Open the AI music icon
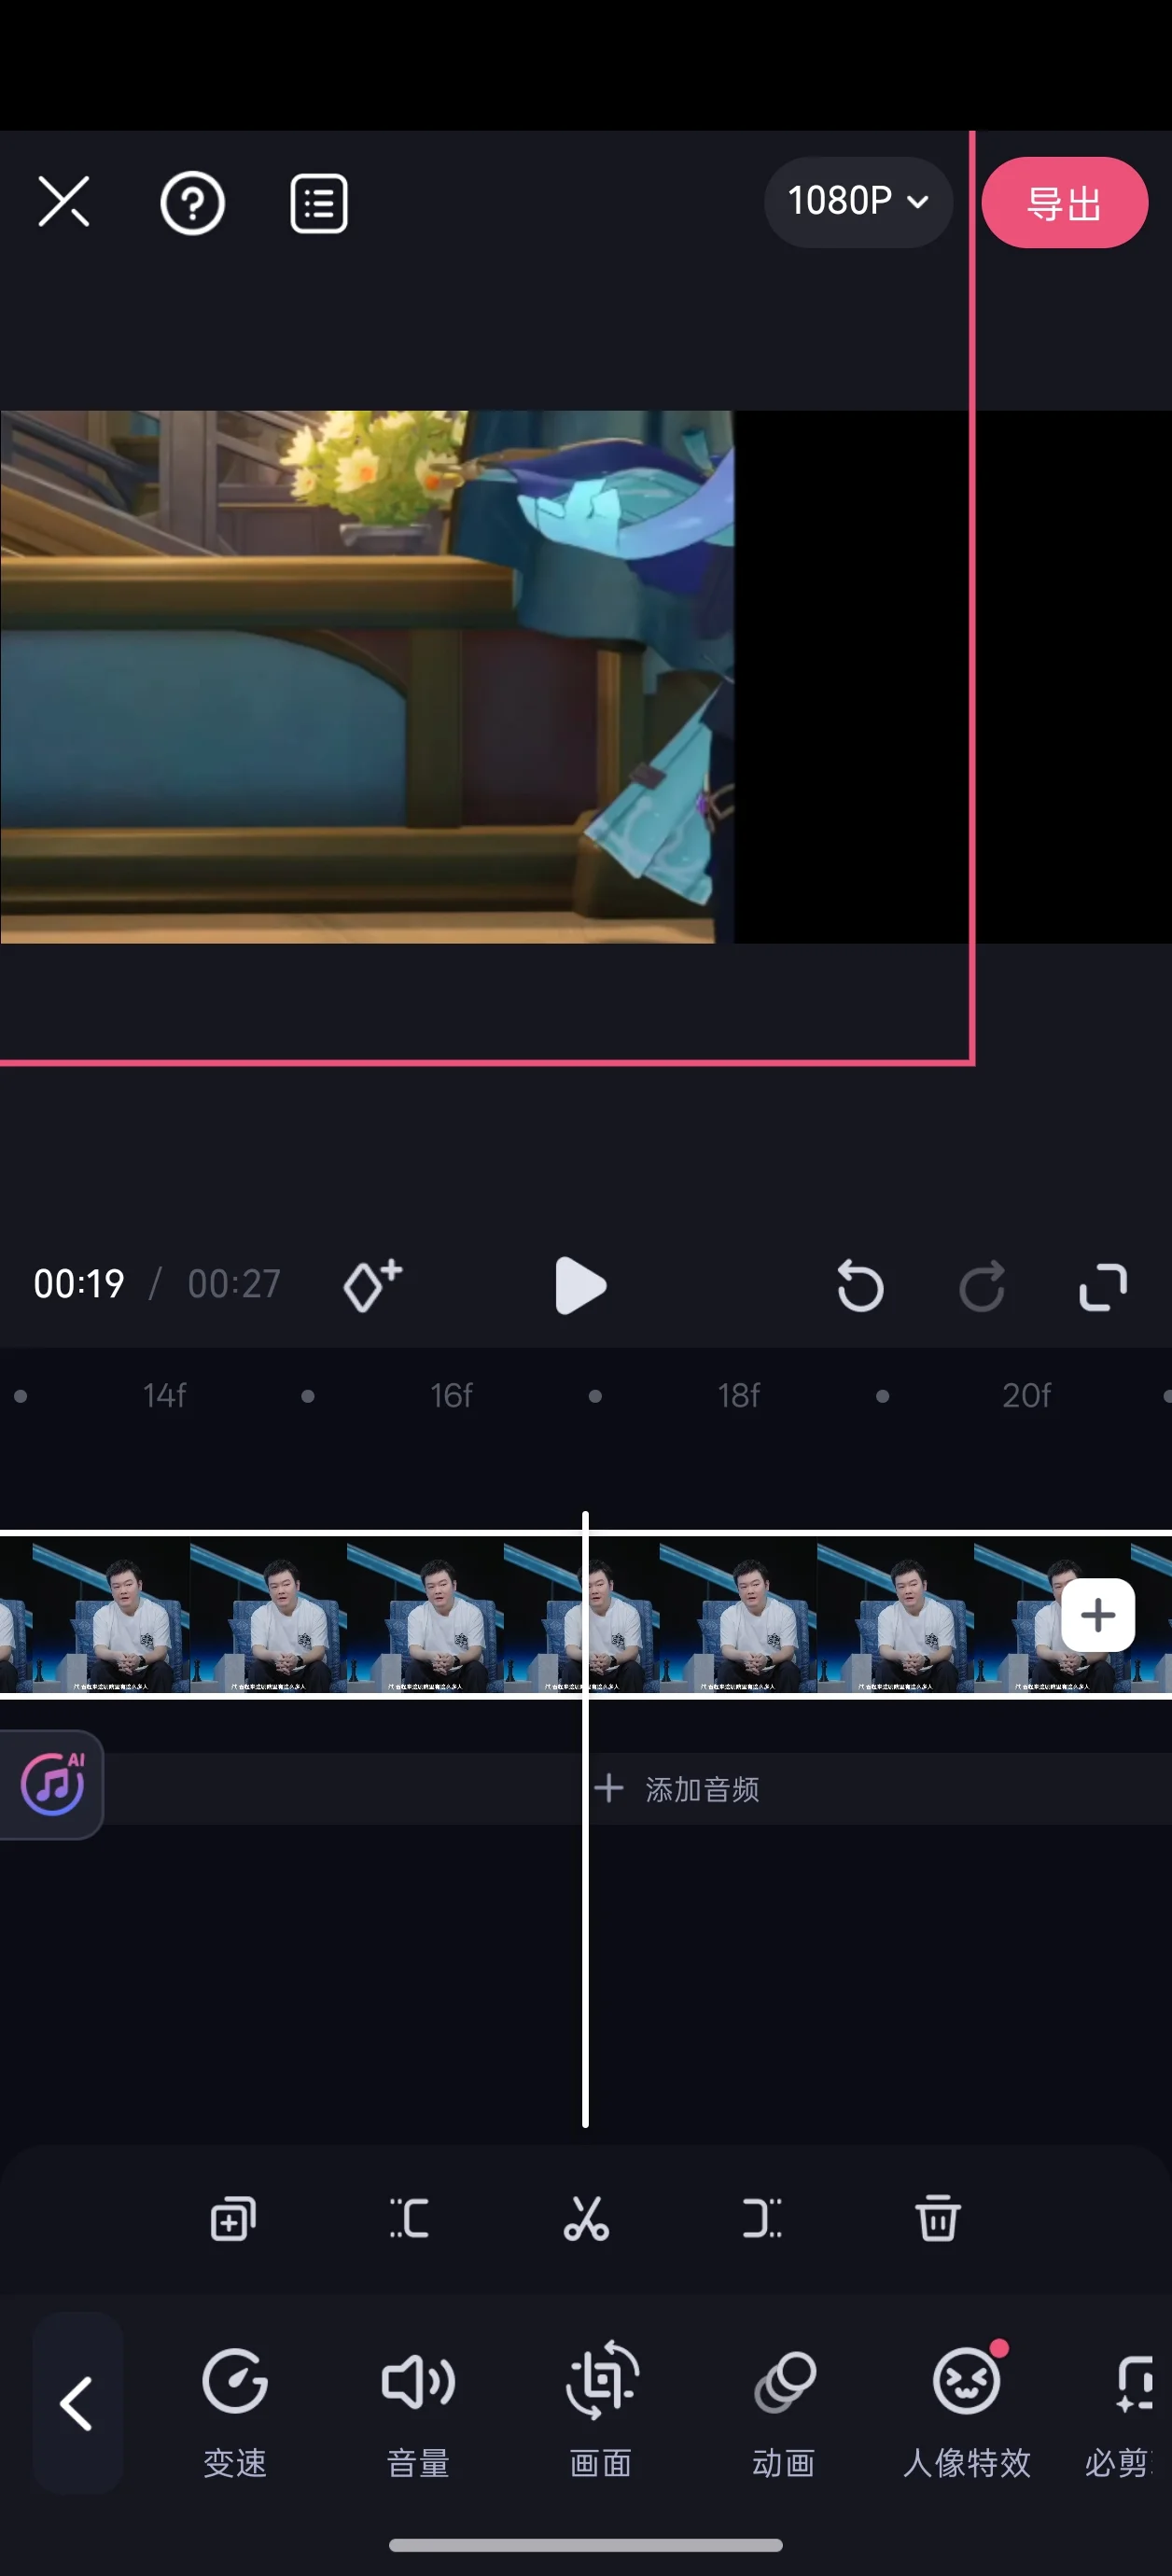This screenshot has width=1172, height=2576. (x=52, y=1784)
